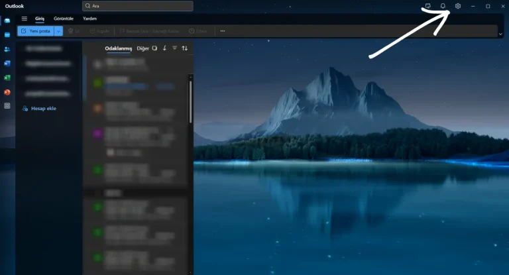Launch Excel from the sidebar

pos(7,78)
